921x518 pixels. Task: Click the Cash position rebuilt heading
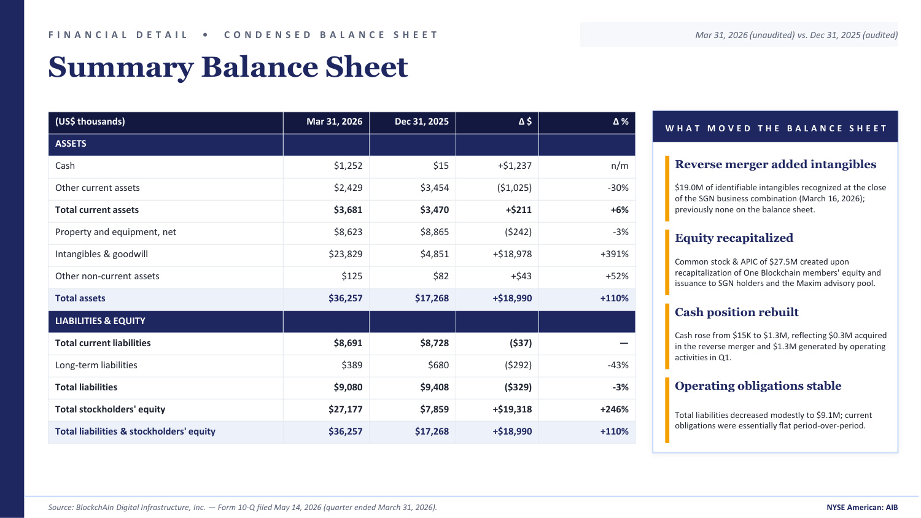tap(737, 312)
